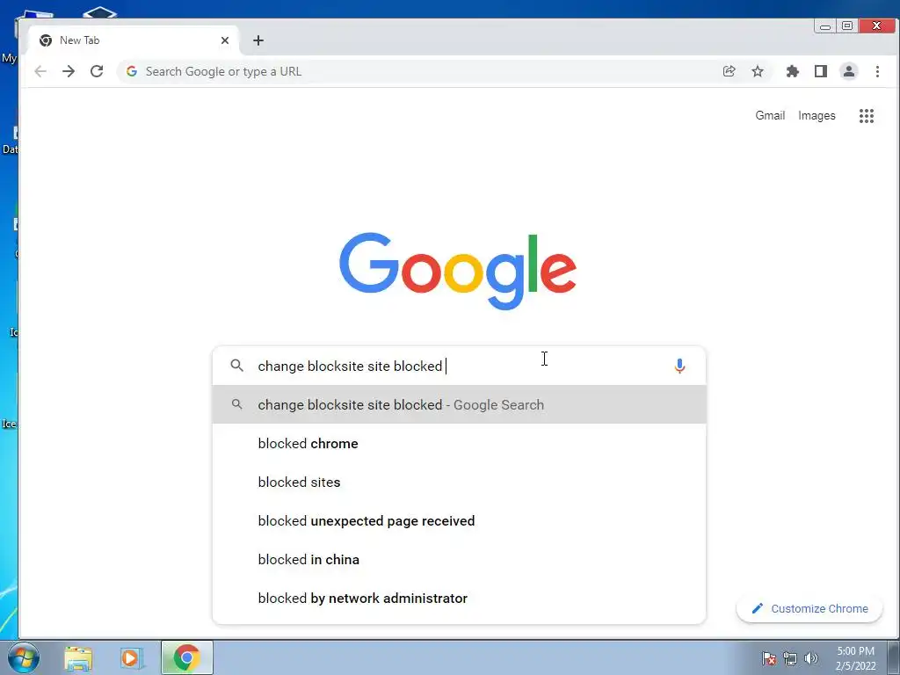Select the New Tab tab

[133, 40]
